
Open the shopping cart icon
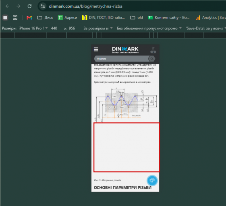153,48
